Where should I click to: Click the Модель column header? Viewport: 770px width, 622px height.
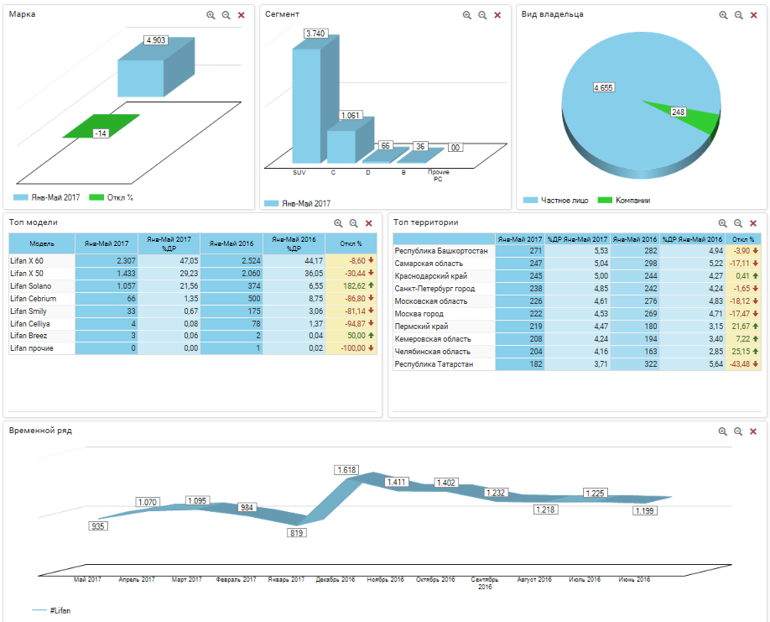42,243
